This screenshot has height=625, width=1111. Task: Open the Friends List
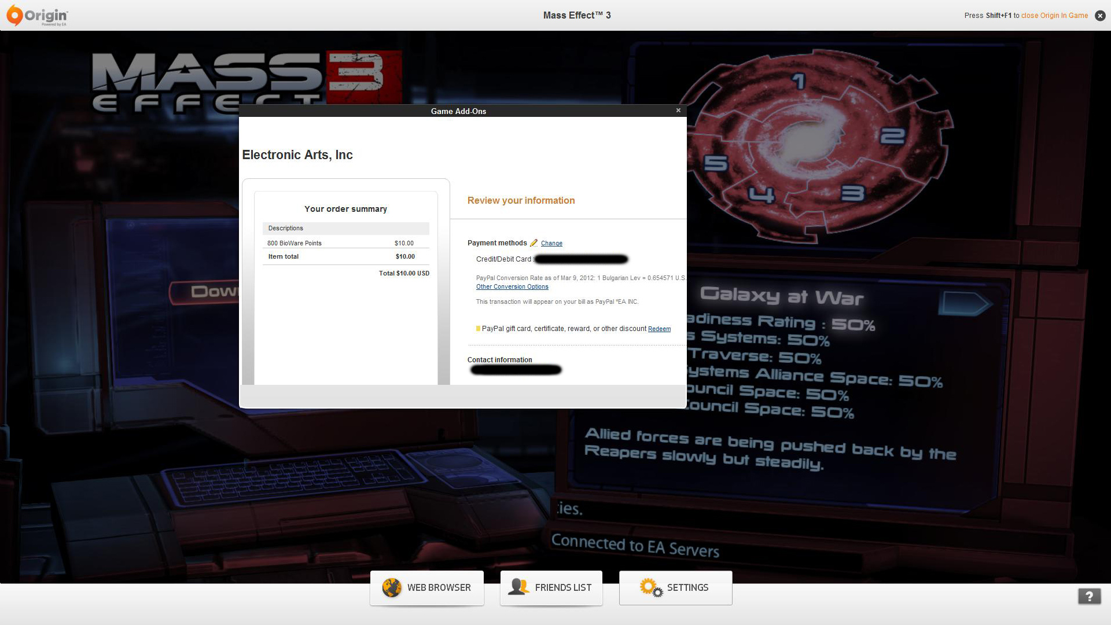point(551,588)
